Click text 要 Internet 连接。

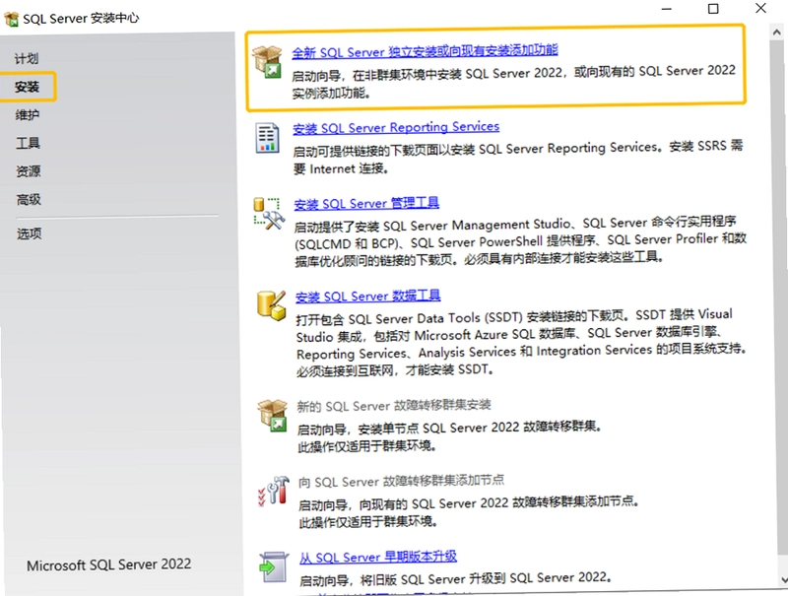(x=341, y=168)
